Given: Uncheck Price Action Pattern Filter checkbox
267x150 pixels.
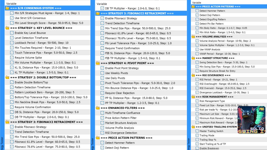Looking at the screenshot, I should pyautogui.click(x=102, y=118).
